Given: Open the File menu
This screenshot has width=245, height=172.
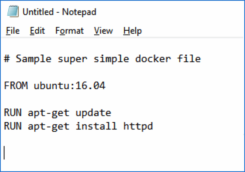Looking at the screenshot, I should 13,31.
